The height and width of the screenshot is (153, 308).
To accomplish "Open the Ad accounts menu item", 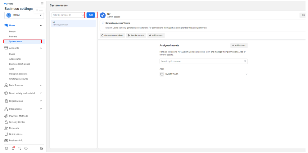I will 15,59.
